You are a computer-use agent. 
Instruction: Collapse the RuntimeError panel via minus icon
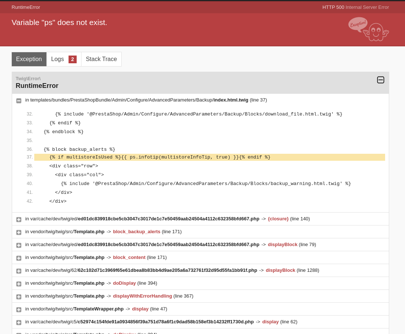pos(380,80)
